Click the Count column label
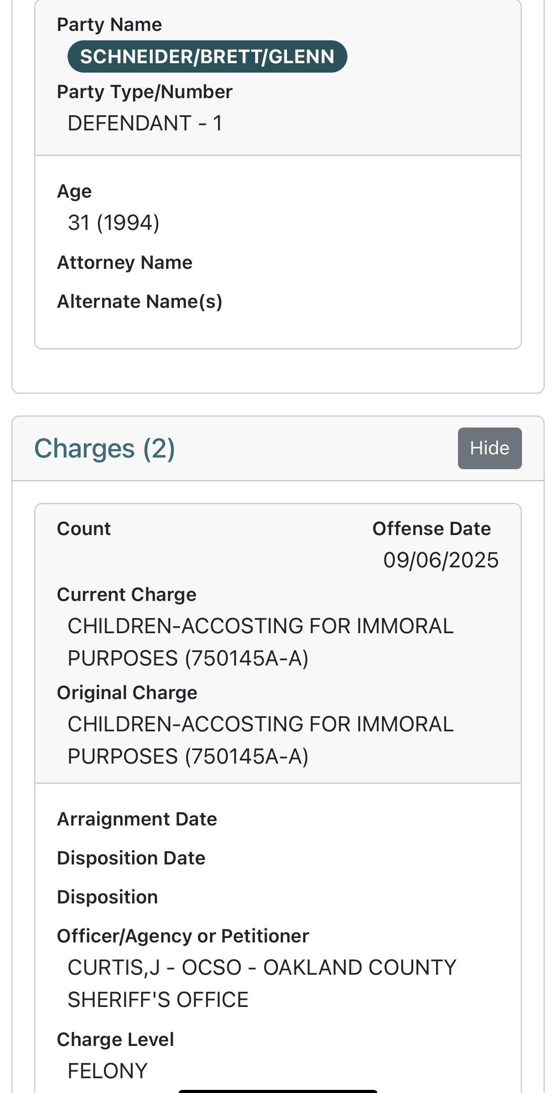 click(84, 529)
